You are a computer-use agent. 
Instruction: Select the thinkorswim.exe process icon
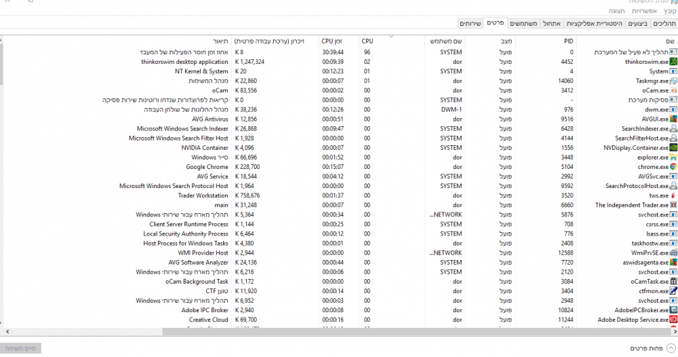pos(673,62)
